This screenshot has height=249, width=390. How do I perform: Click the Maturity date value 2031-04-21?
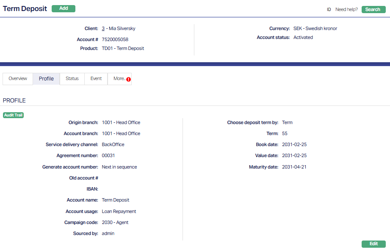pyautogui.click(x=294, y=167)
